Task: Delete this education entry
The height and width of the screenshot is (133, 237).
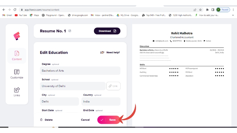Action: [x=46, y=120]
